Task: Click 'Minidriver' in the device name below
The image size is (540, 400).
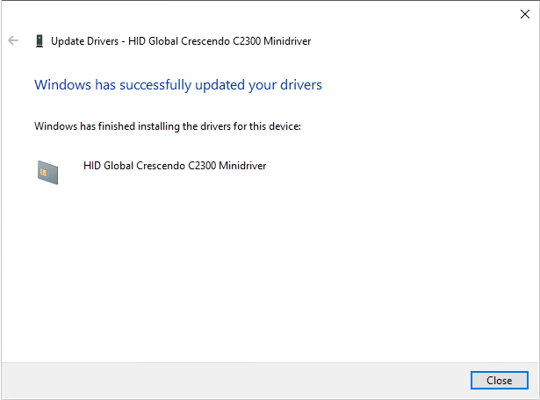Action: tap(242, 166)
